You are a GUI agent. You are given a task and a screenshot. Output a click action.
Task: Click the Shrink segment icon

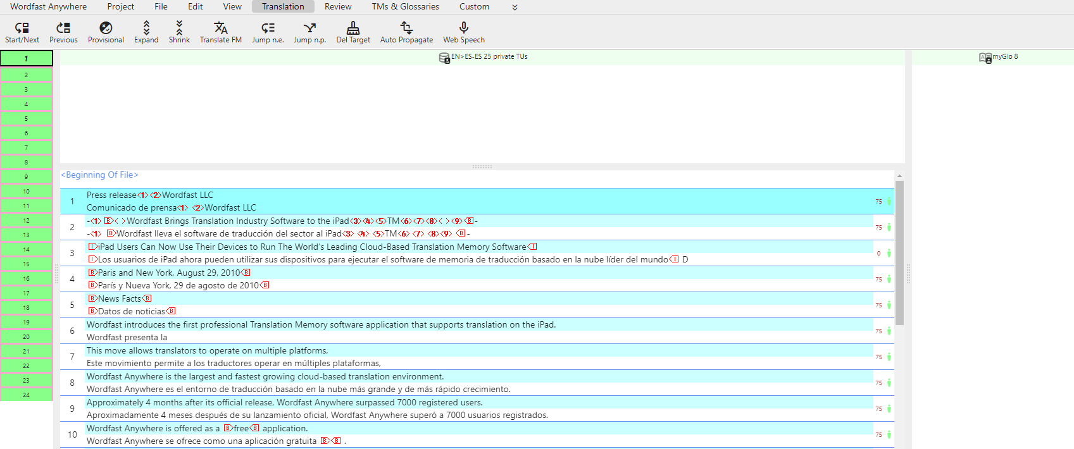tap(179, 27)
